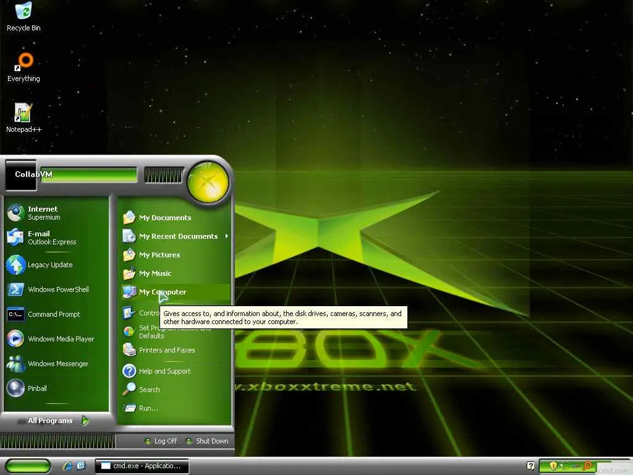Open My Music folder
The image size is (633, 475).
175,273
